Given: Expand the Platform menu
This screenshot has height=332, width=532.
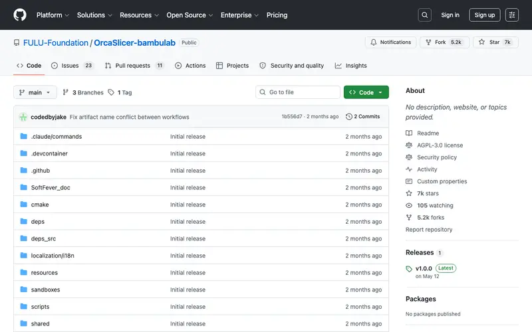Looking at the screenshot, I should (53, 15).
